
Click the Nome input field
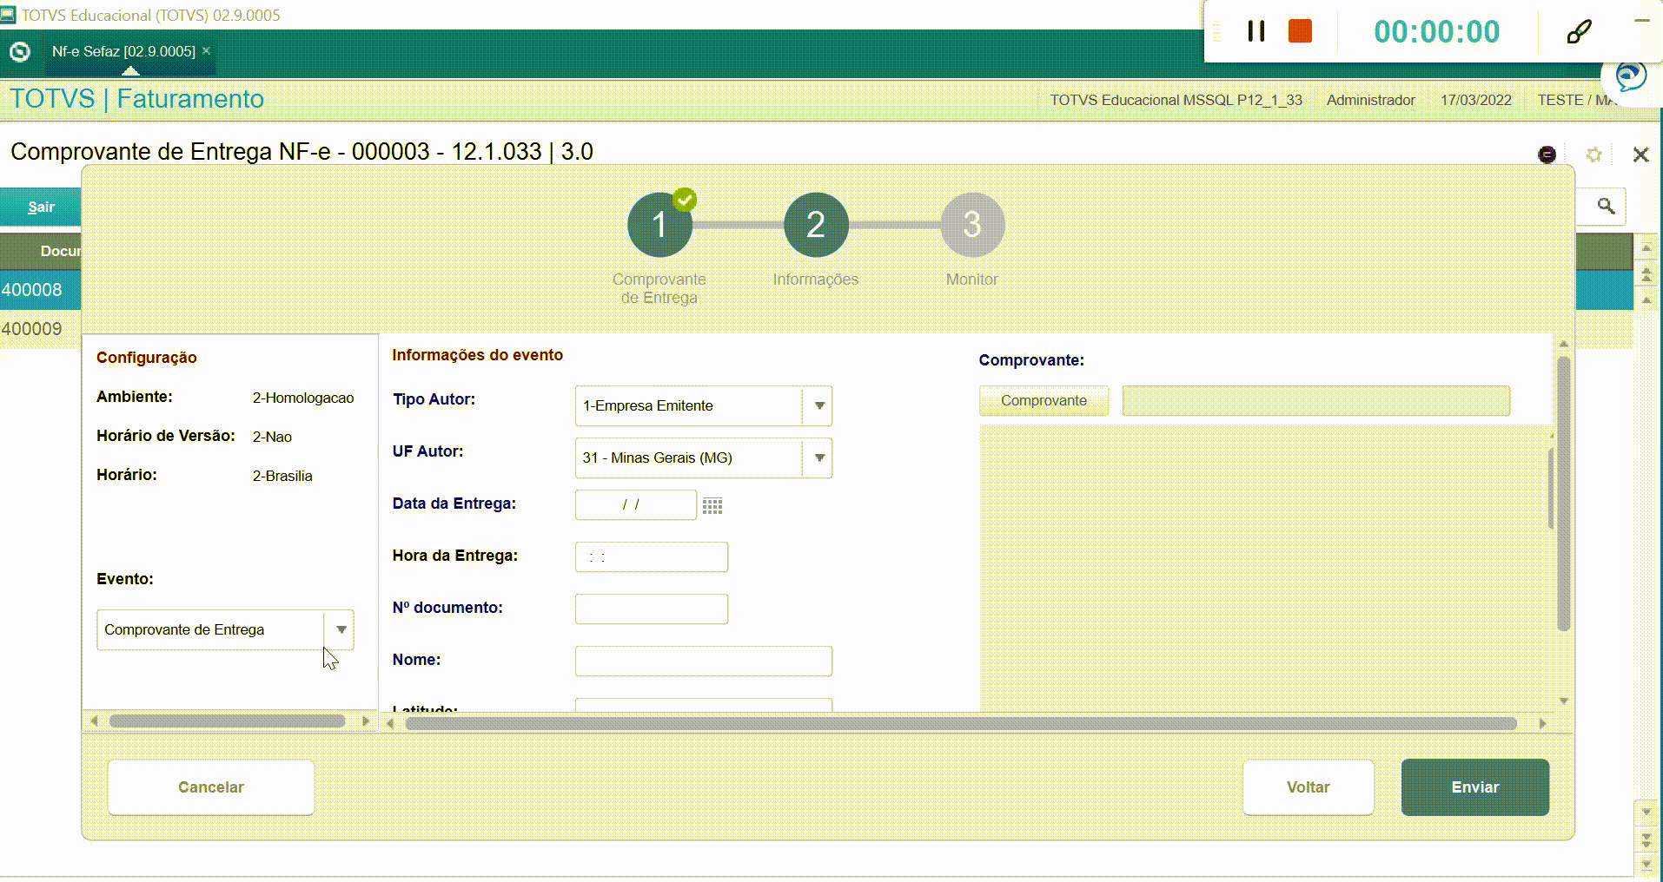pyautogui.click(x=704, y=661)
